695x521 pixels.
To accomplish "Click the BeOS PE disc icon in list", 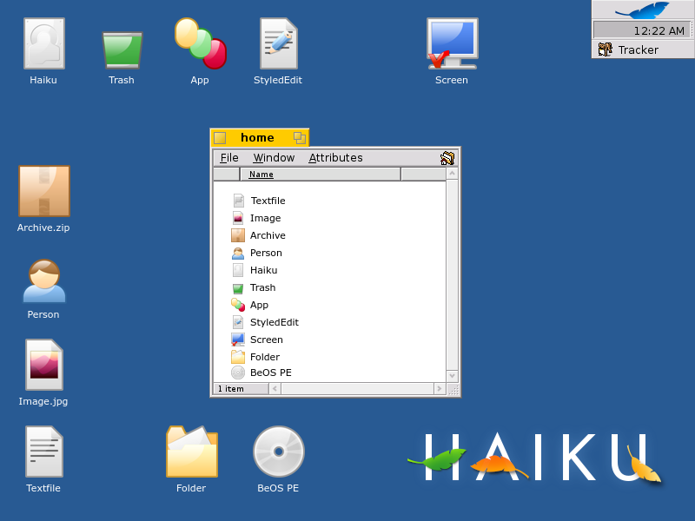I will (x=238, y=373).
